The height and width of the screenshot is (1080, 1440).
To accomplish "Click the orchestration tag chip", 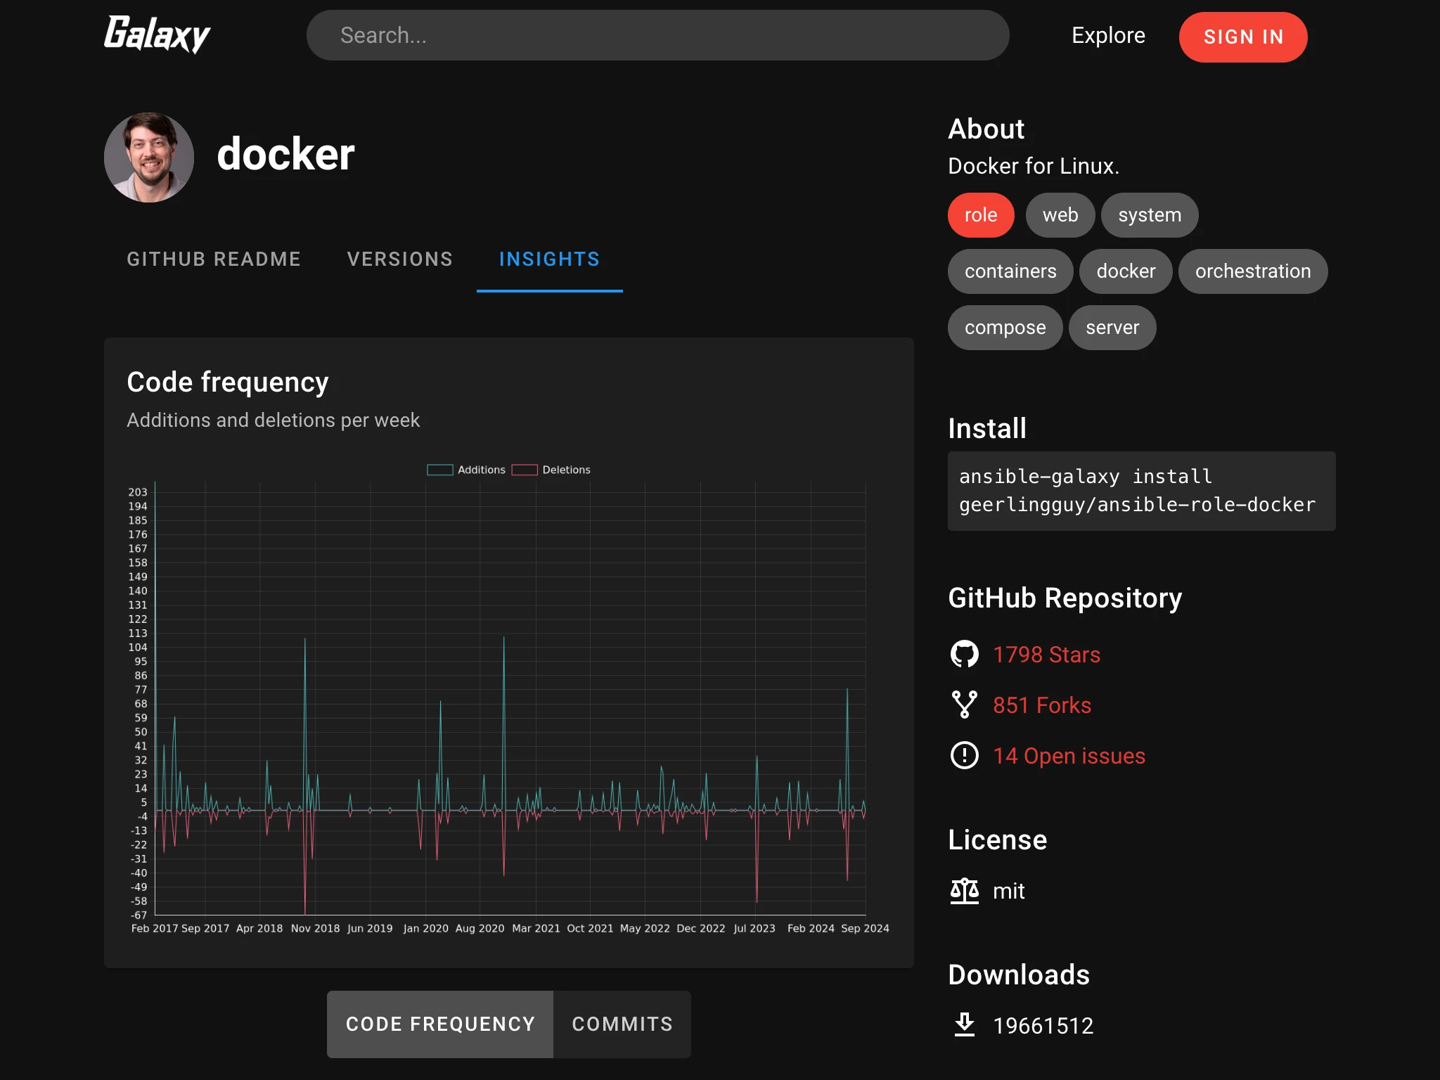I will pyautogui.click(x=1253, y=271).
